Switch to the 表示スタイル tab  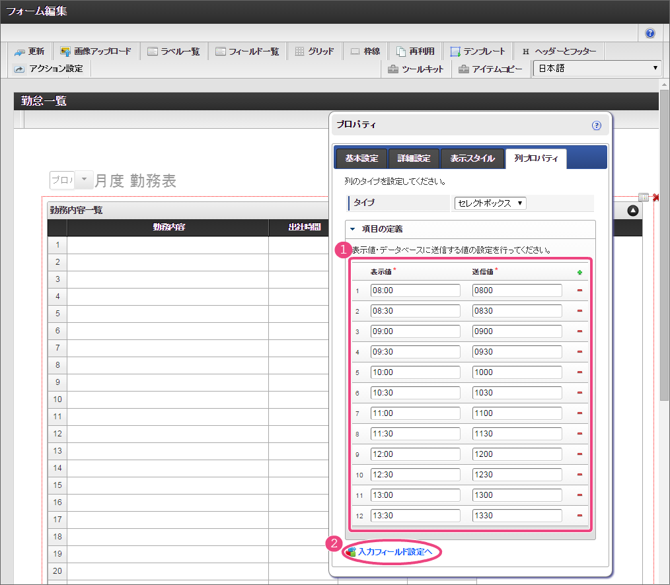point(472,158)
